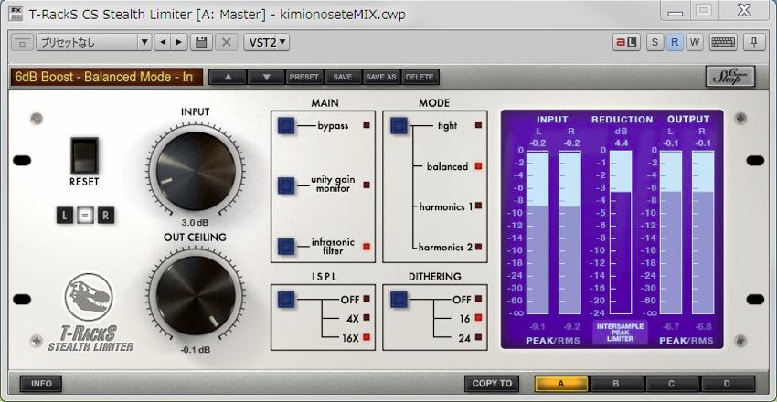Select dithering 16 bit option

(478, 318)
